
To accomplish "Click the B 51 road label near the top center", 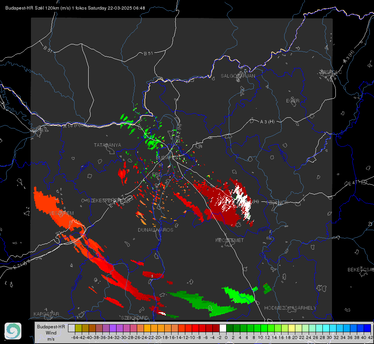I will [148, 54].
